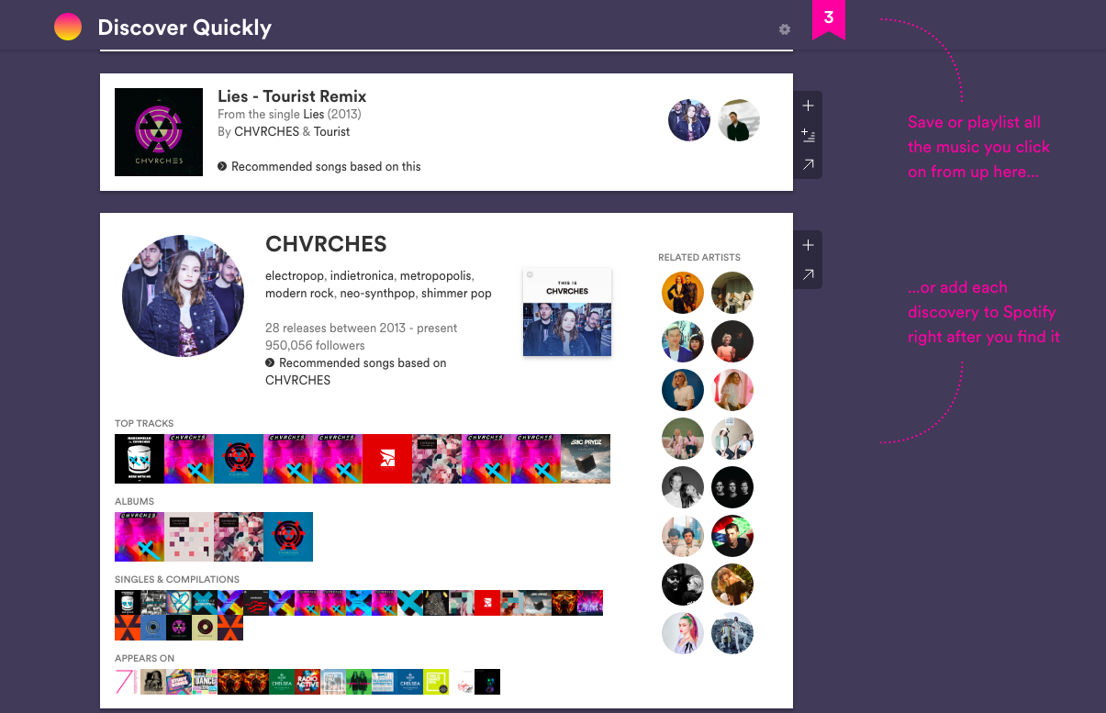
Task: Click the Lies CHVRCHES album artwork
Action: click(159, 132)
